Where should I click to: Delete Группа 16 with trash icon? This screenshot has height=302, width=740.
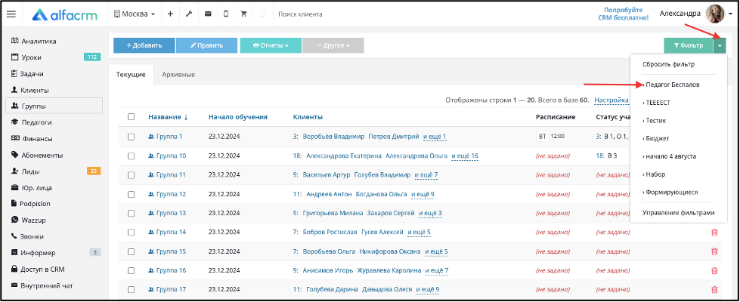[x=714, y=271]
